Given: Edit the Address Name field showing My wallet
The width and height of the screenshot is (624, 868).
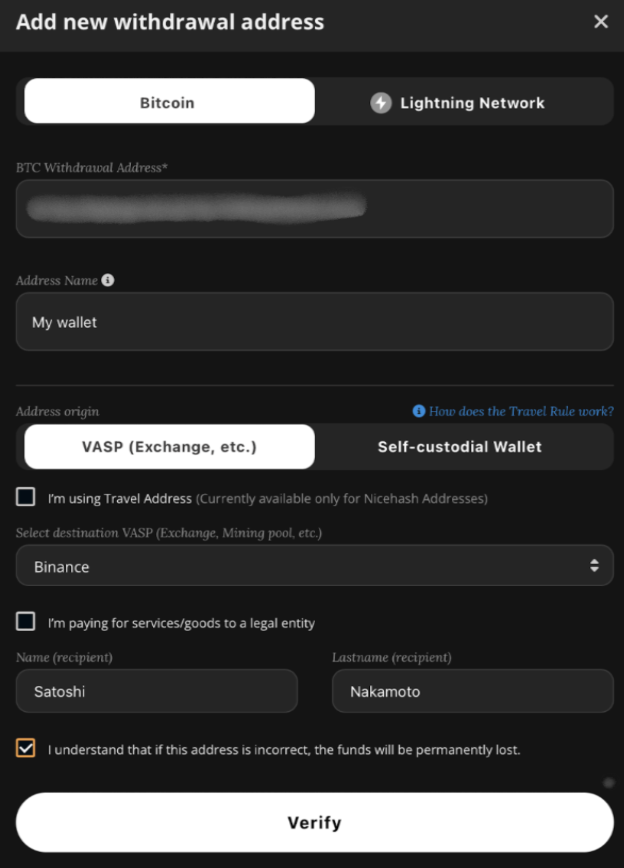Looking at the screenshot, I should pos(312,322).
